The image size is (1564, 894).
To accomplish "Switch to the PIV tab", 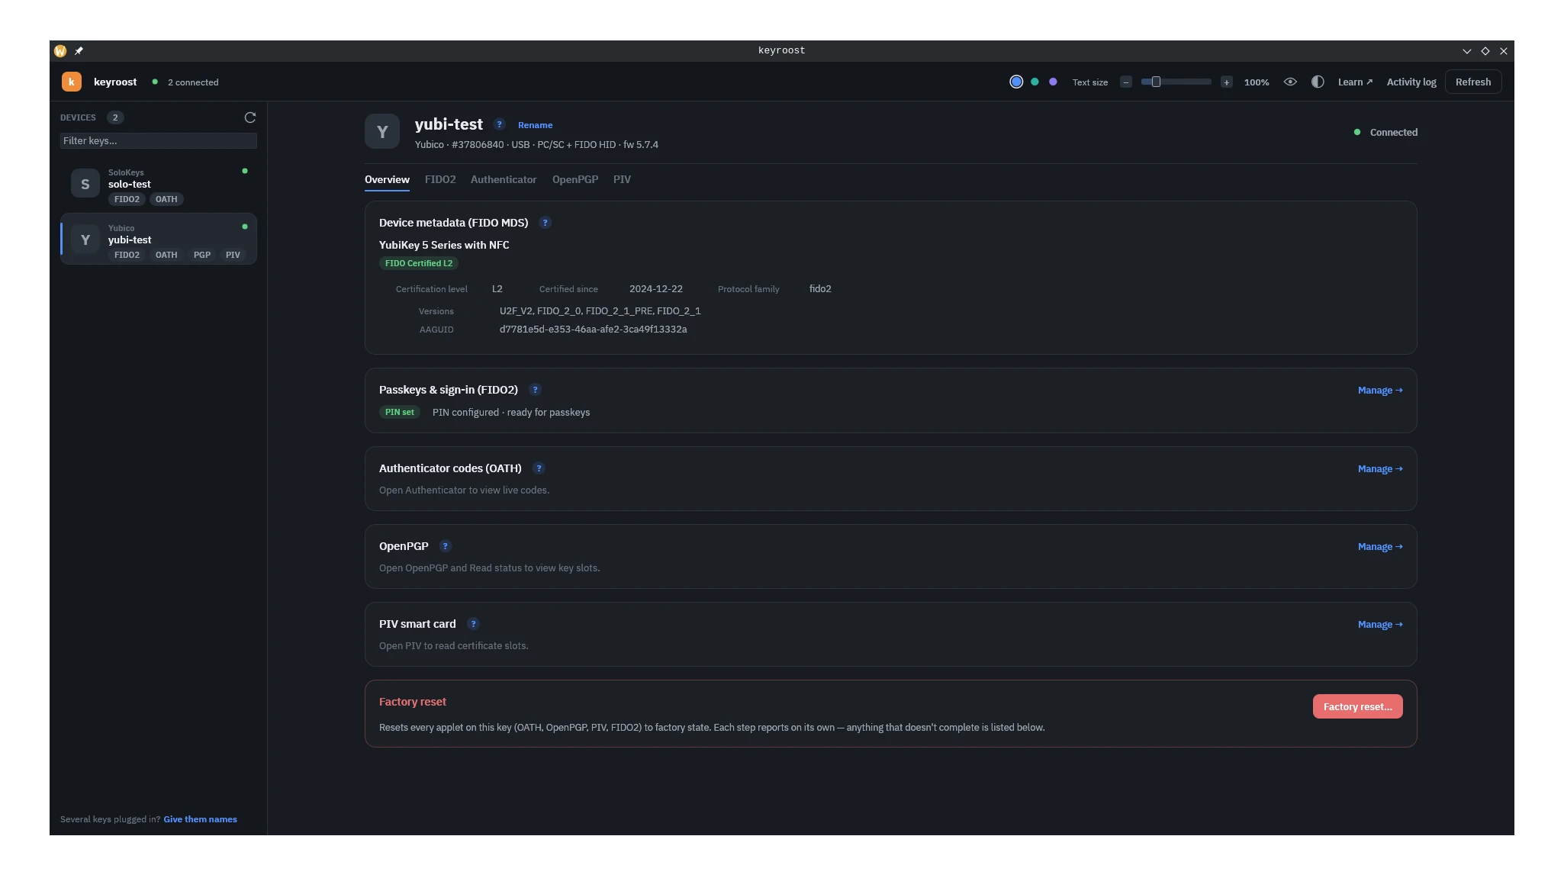I will point(622,180).
